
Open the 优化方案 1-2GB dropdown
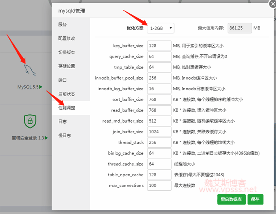(160, 28)
